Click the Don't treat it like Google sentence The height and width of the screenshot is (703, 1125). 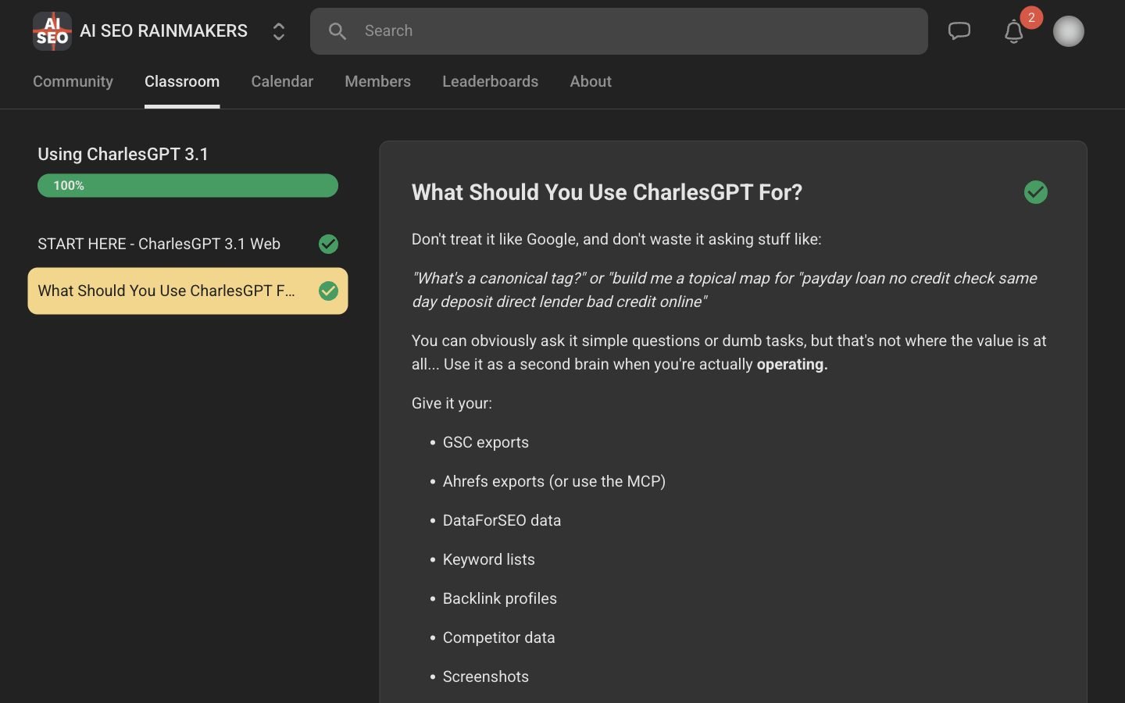coord(616,239)
